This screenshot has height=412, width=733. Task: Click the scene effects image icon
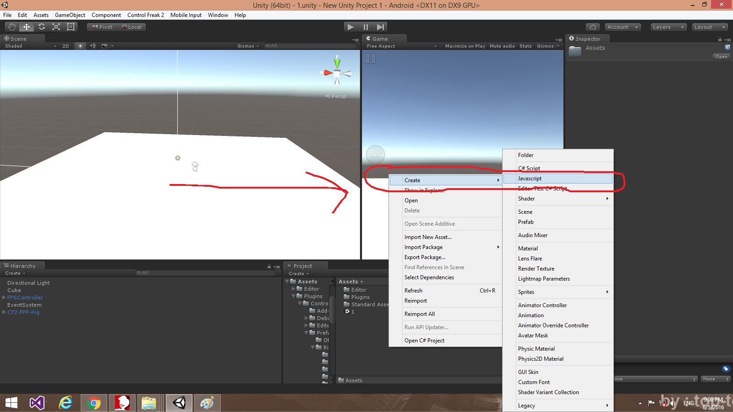pos(104,46)
